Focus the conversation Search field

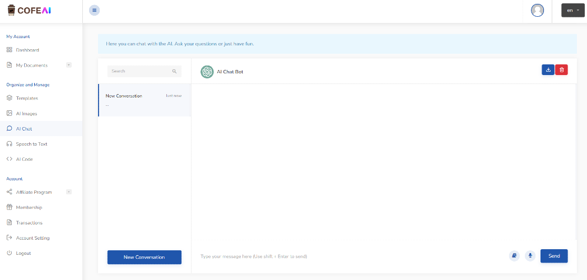click(144, 71)
